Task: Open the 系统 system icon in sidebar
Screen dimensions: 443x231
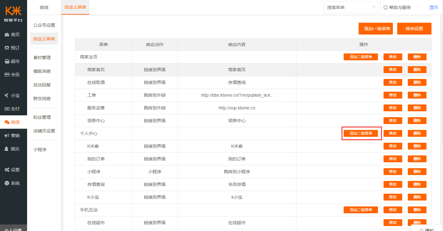Action: point(7,183)
